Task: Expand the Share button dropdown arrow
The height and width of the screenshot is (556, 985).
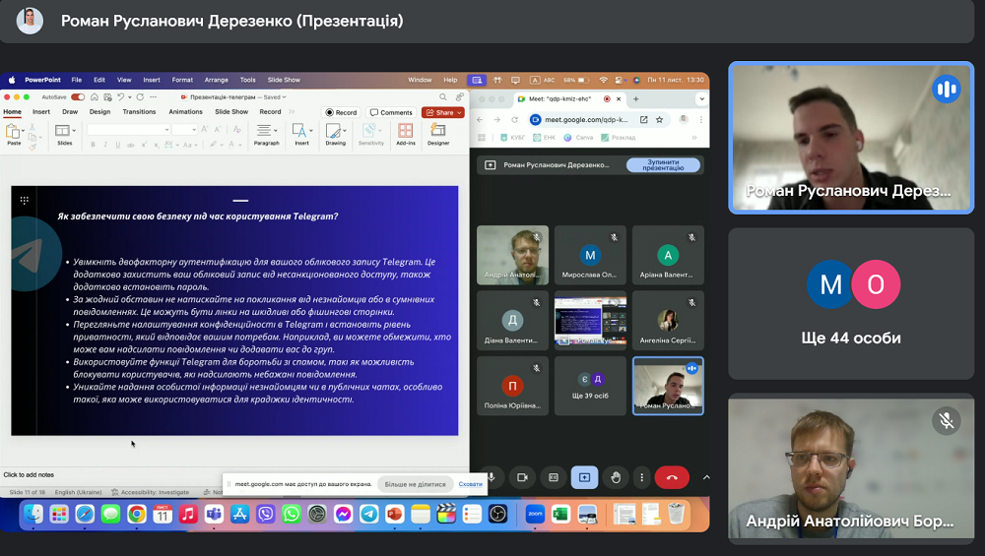Action: (460, 113)
